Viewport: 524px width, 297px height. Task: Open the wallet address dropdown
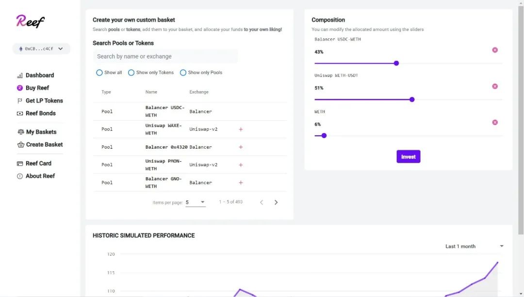tap(41, 48)
